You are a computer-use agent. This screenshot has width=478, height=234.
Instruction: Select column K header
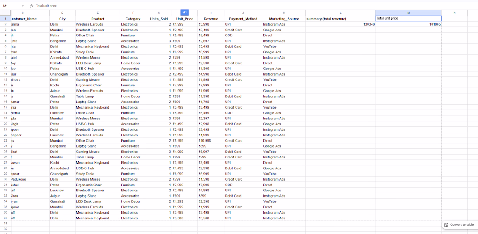click(x=284, y=13)
